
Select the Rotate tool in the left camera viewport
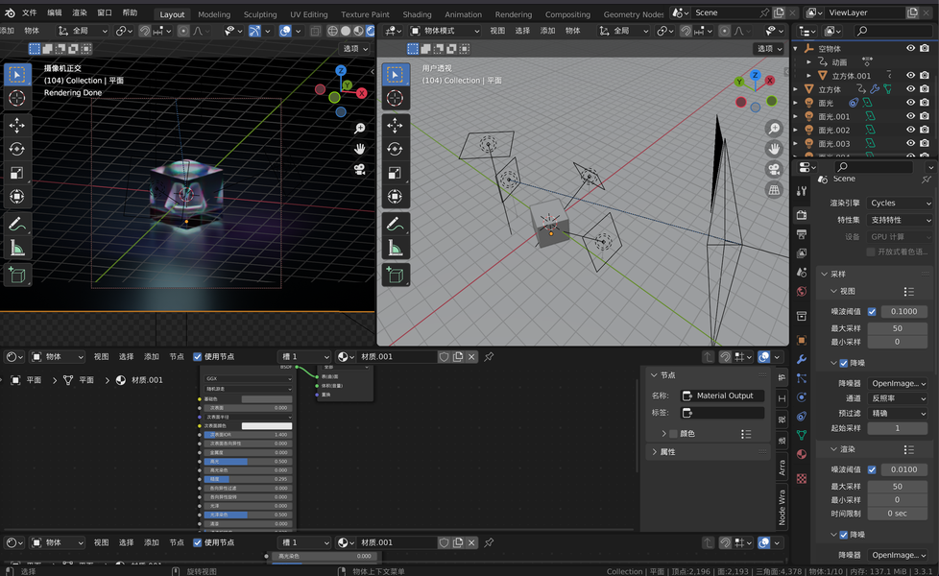click(x=16, y=149)
